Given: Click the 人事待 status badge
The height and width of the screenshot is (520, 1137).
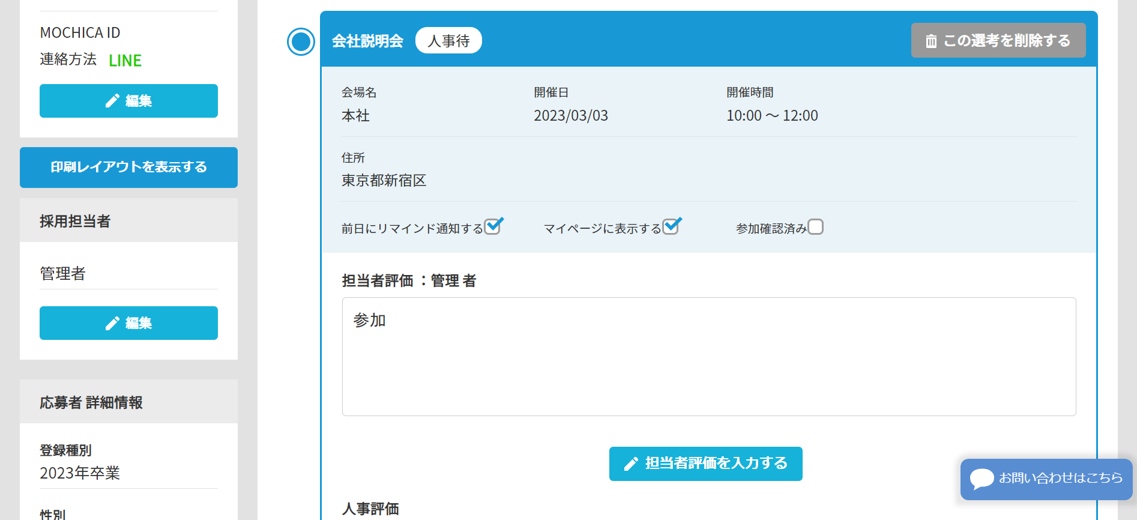Looking at the screenshot, I should (448, 41).
